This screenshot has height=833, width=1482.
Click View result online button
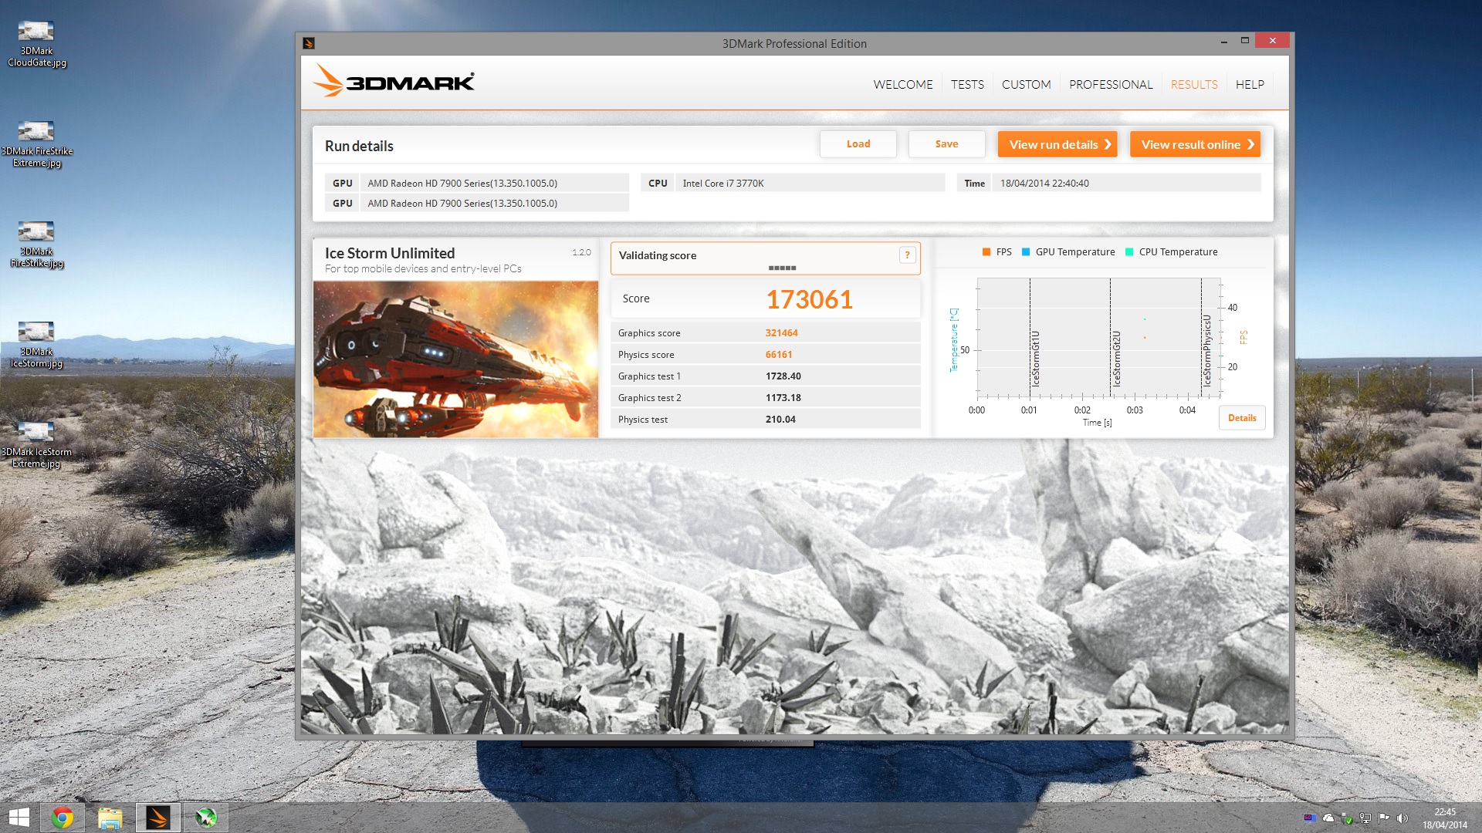pos(1195,144)
